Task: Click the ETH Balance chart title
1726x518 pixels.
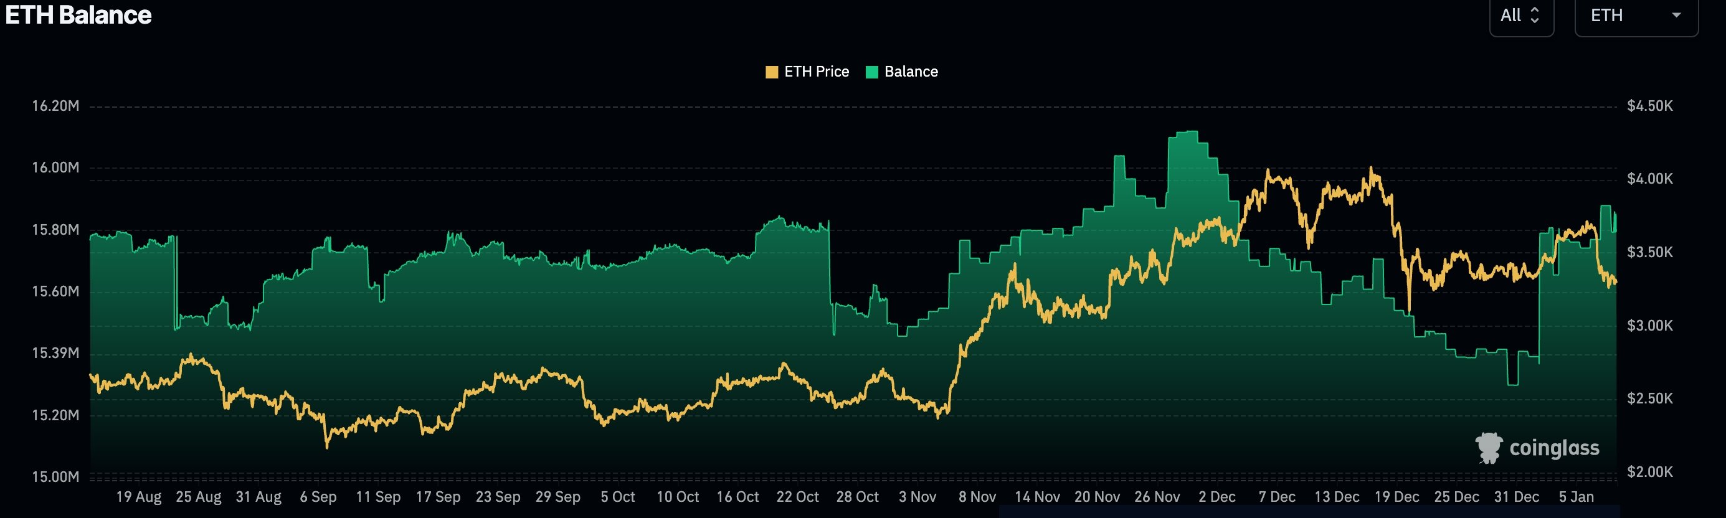Action: tap(78, 15)
